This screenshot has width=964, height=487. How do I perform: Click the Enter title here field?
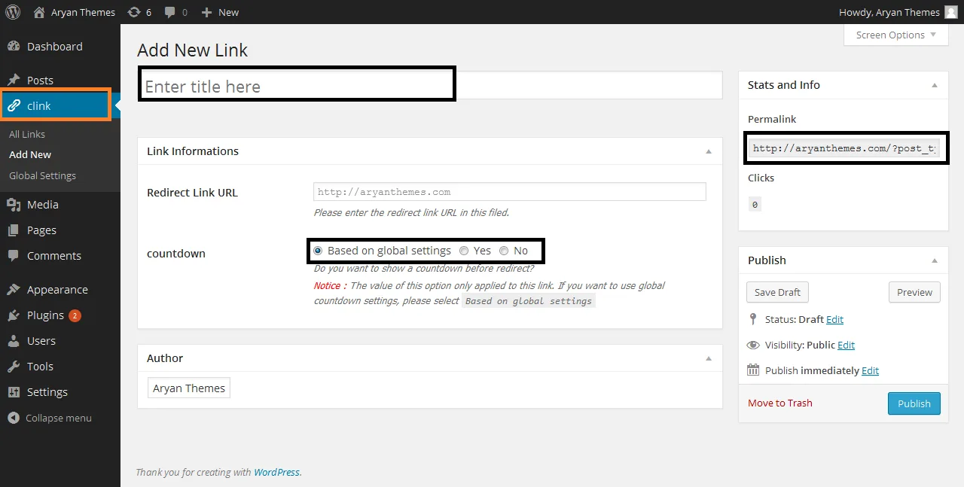click(430, 86)
